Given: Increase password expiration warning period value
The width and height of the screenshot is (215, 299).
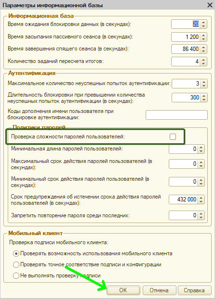Looking at the screenshot, I should click(201, 198).
